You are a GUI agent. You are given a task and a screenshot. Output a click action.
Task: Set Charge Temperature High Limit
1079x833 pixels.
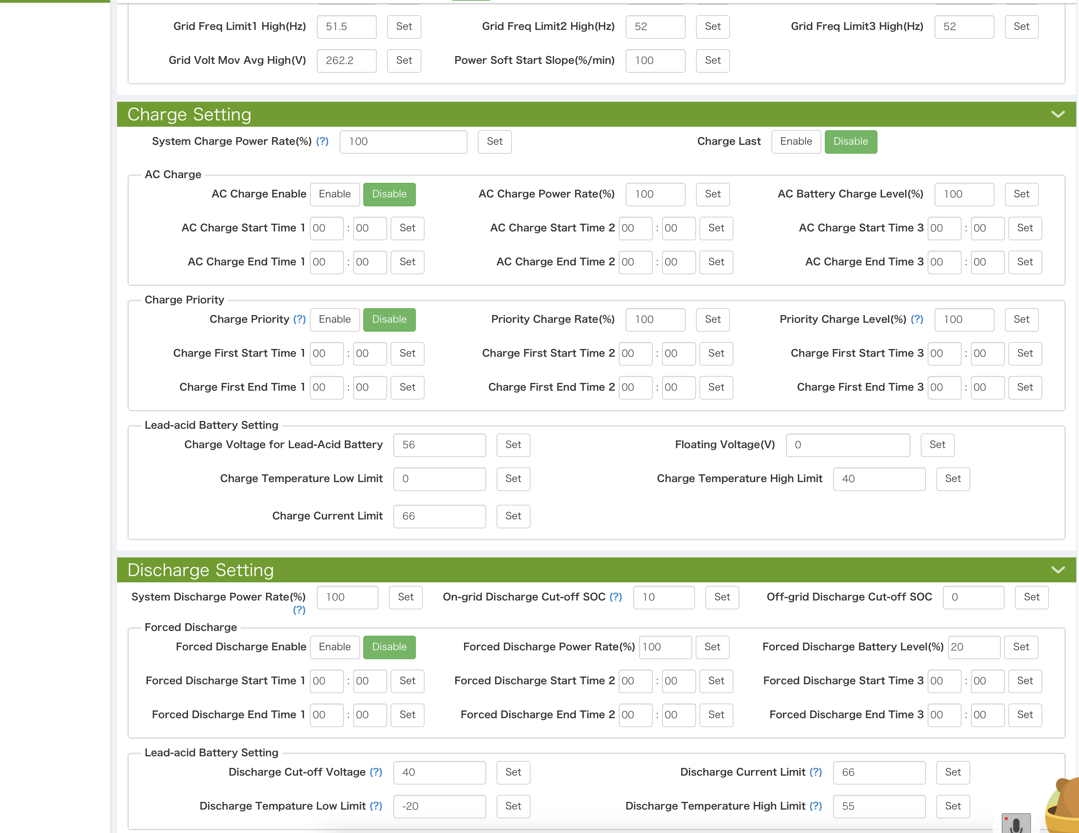(x=953, y=479)
